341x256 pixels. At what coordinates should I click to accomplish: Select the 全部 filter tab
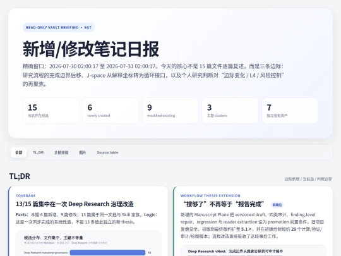19,152
